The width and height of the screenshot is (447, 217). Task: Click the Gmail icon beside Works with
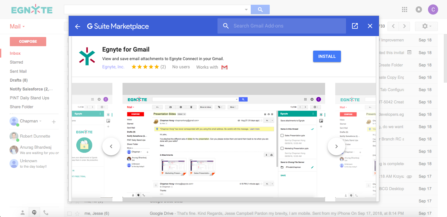point(224,67)
